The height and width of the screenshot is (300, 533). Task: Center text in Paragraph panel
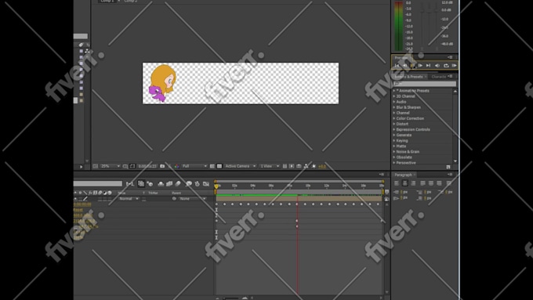[405, 183]
